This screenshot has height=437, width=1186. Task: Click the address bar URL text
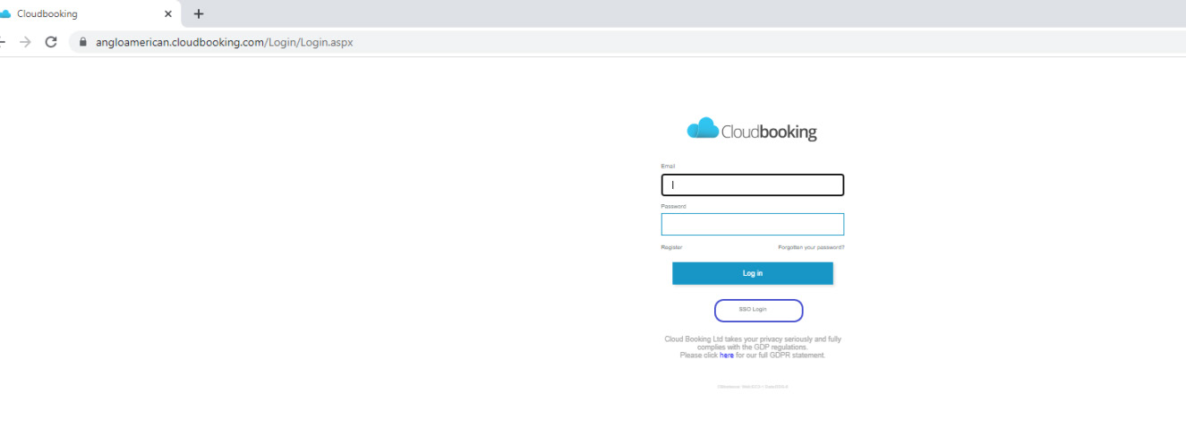pos(224,42)
